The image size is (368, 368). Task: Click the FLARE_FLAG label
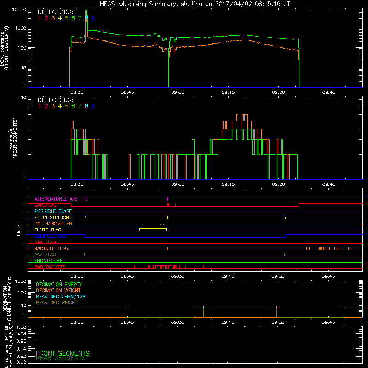click(48, 230)
